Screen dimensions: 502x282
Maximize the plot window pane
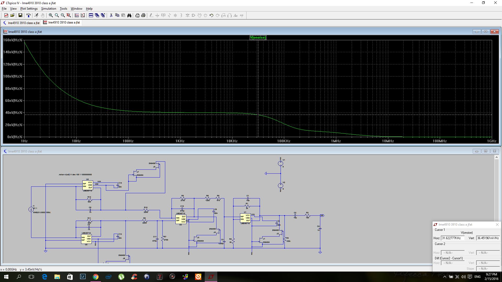point(486,32)
